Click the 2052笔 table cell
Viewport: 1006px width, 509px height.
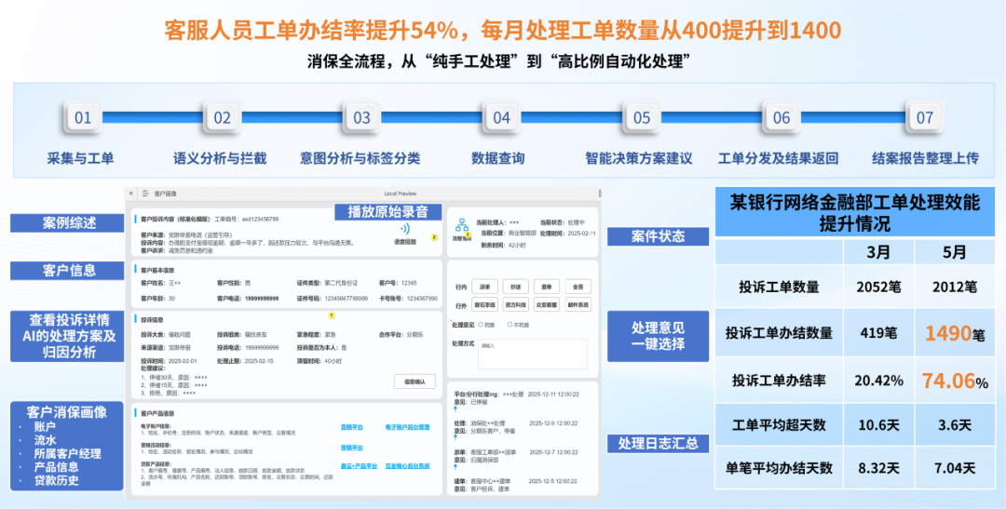coord(878,287)
